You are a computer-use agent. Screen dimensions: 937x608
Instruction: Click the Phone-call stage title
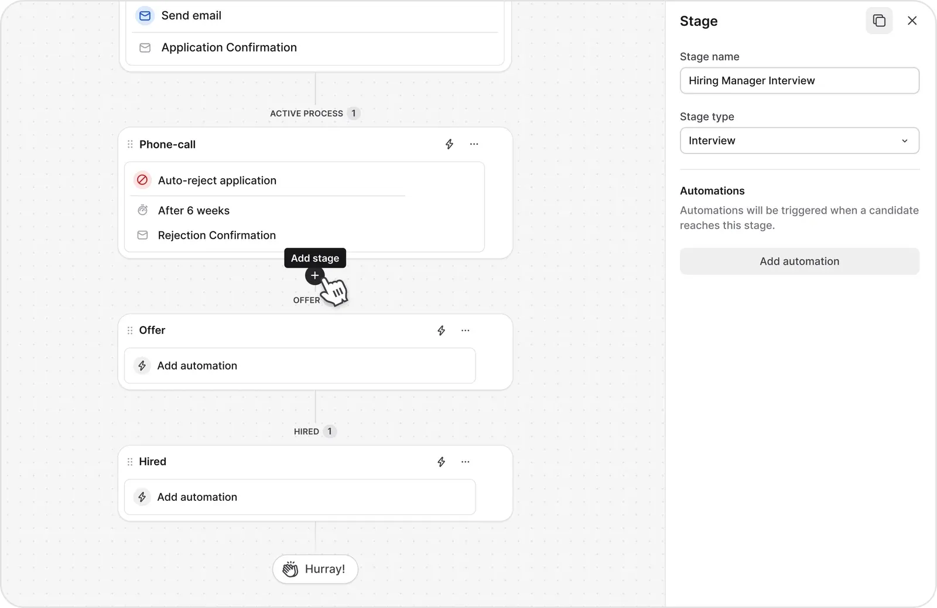click(x=167, y=144)
